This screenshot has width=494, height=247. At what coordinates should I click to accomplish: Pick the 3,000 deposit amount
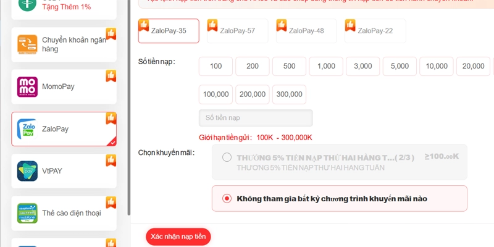pyautogui.click(x=363, y=66)
